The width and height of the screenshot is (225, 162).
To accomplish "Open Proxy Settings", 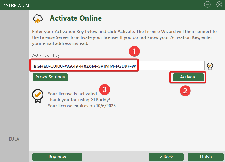I will 50,77.
